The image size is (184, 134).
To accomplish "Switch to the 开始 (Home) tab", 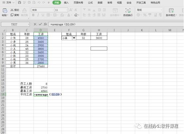I will coord(57,2).
